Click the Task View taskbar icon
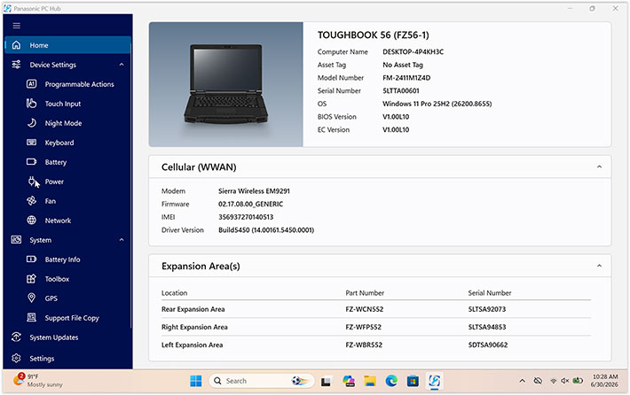The width and height of the screenshot is (630, 395). click(326, 382)
